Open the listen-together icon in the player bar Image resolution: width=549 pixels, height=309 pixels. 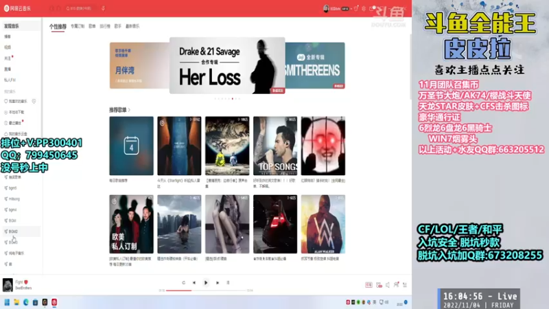click(397, 284)
